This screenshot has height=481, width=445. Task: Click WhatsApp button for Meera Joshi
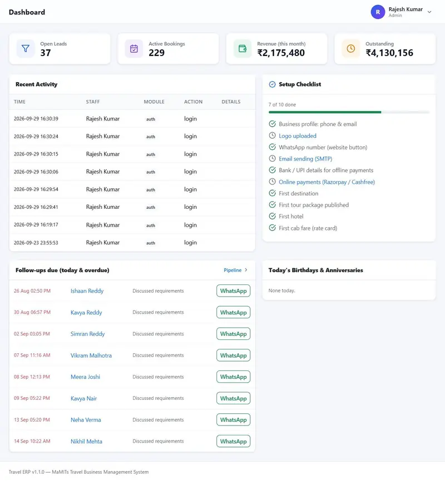click(233, 377)
